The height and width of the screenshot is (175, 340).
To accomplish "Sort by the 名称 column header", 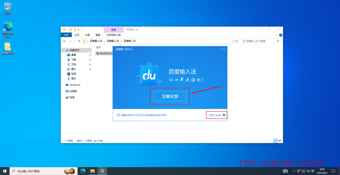I will [98, 47].
